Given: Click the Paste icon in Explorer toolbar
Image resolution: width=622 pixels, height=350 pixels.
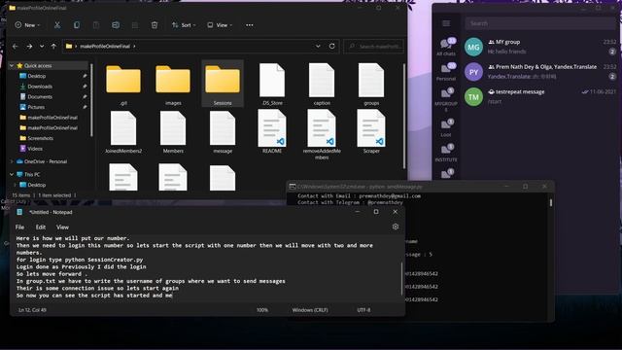Looking at the screenshot, I should click(96, 25).
